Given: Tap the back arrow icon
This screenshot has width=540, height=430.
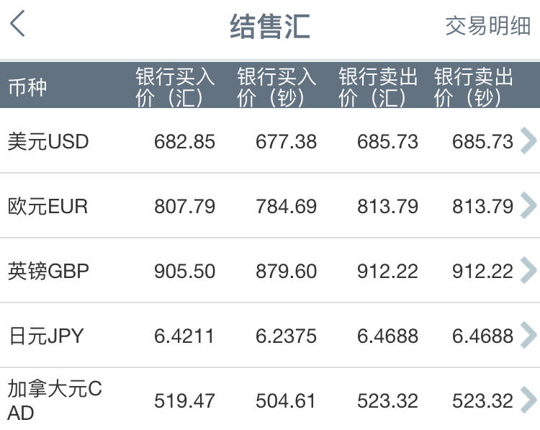Looking at the screenshot, I should [x=18, y=25].
